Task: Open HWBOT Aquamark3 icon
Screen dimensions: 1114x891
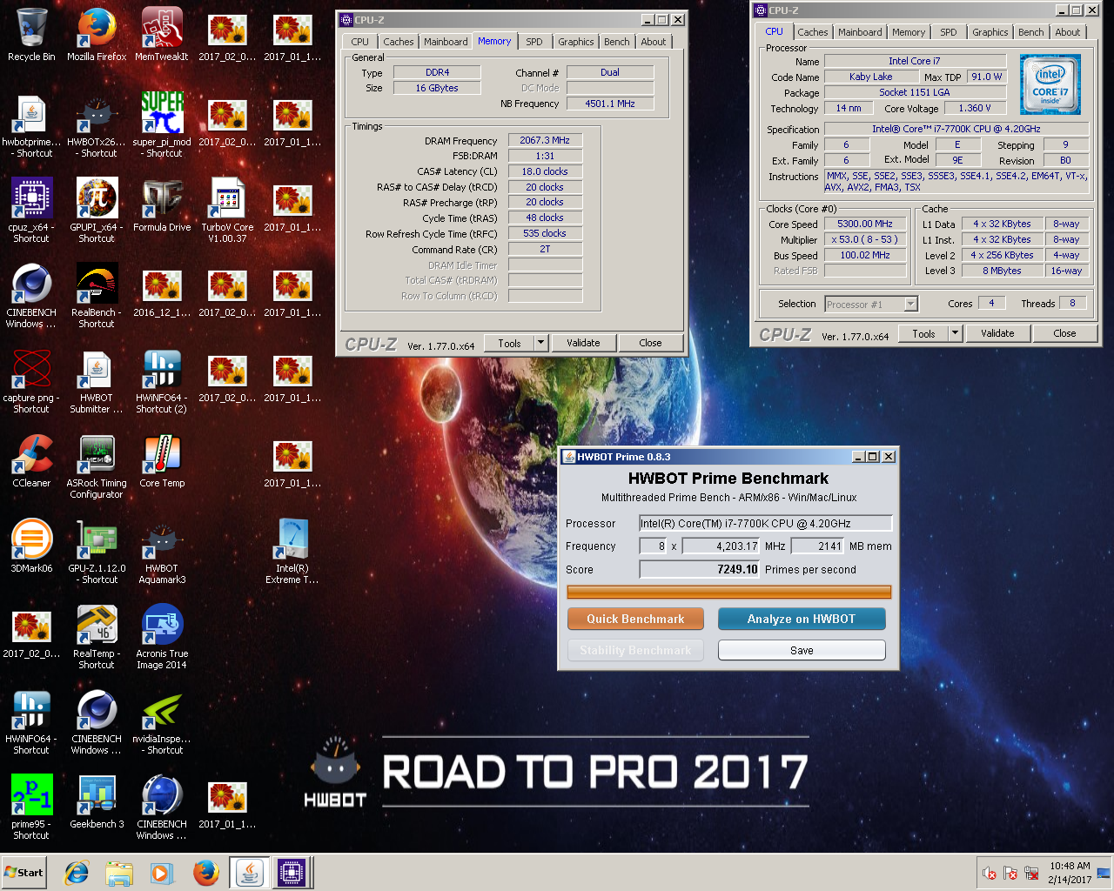Action: coord(162,552)
